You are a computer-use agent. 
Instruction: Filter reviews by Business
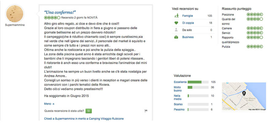point(188,37)
